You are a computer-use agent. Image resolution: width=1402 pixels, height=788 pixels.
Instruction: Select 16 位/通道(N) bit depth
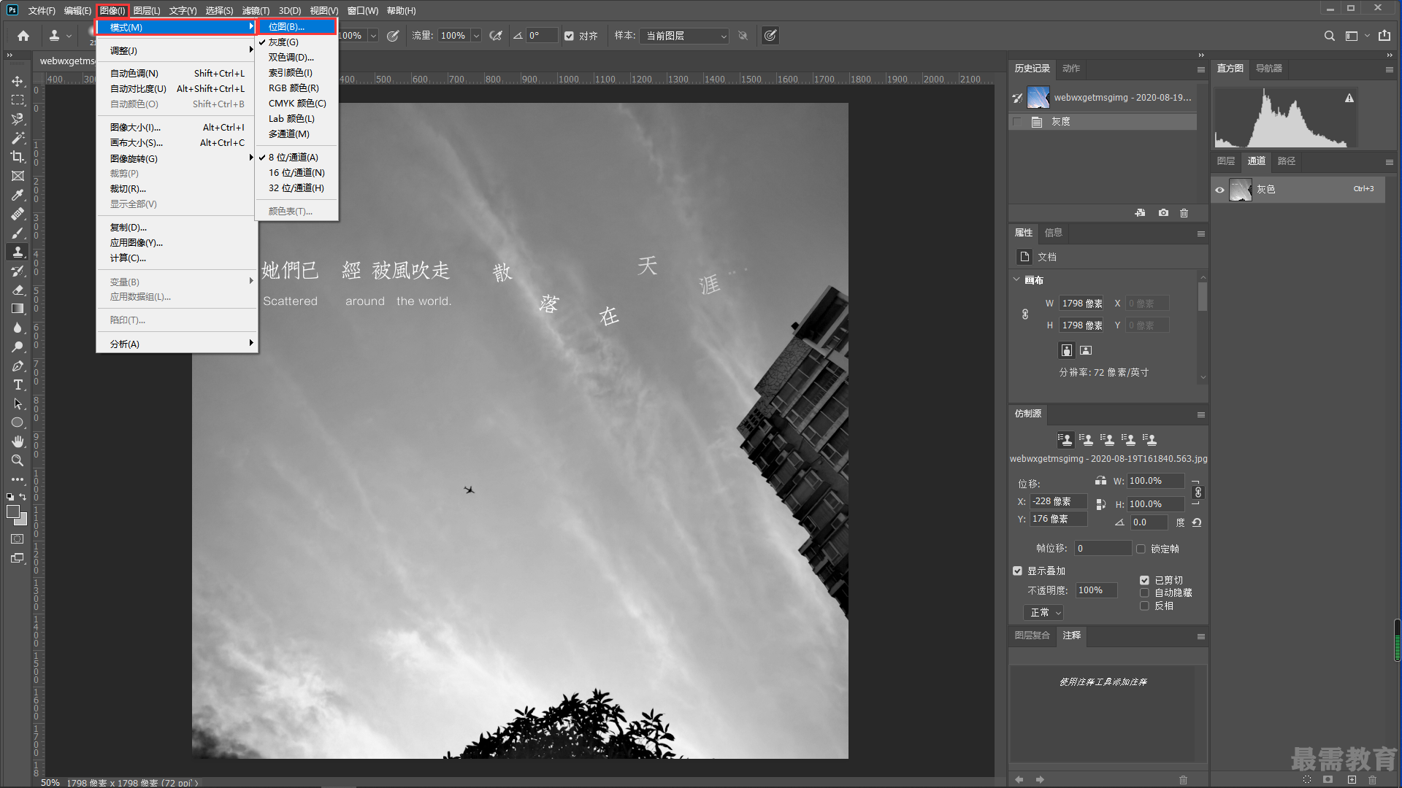296,172
